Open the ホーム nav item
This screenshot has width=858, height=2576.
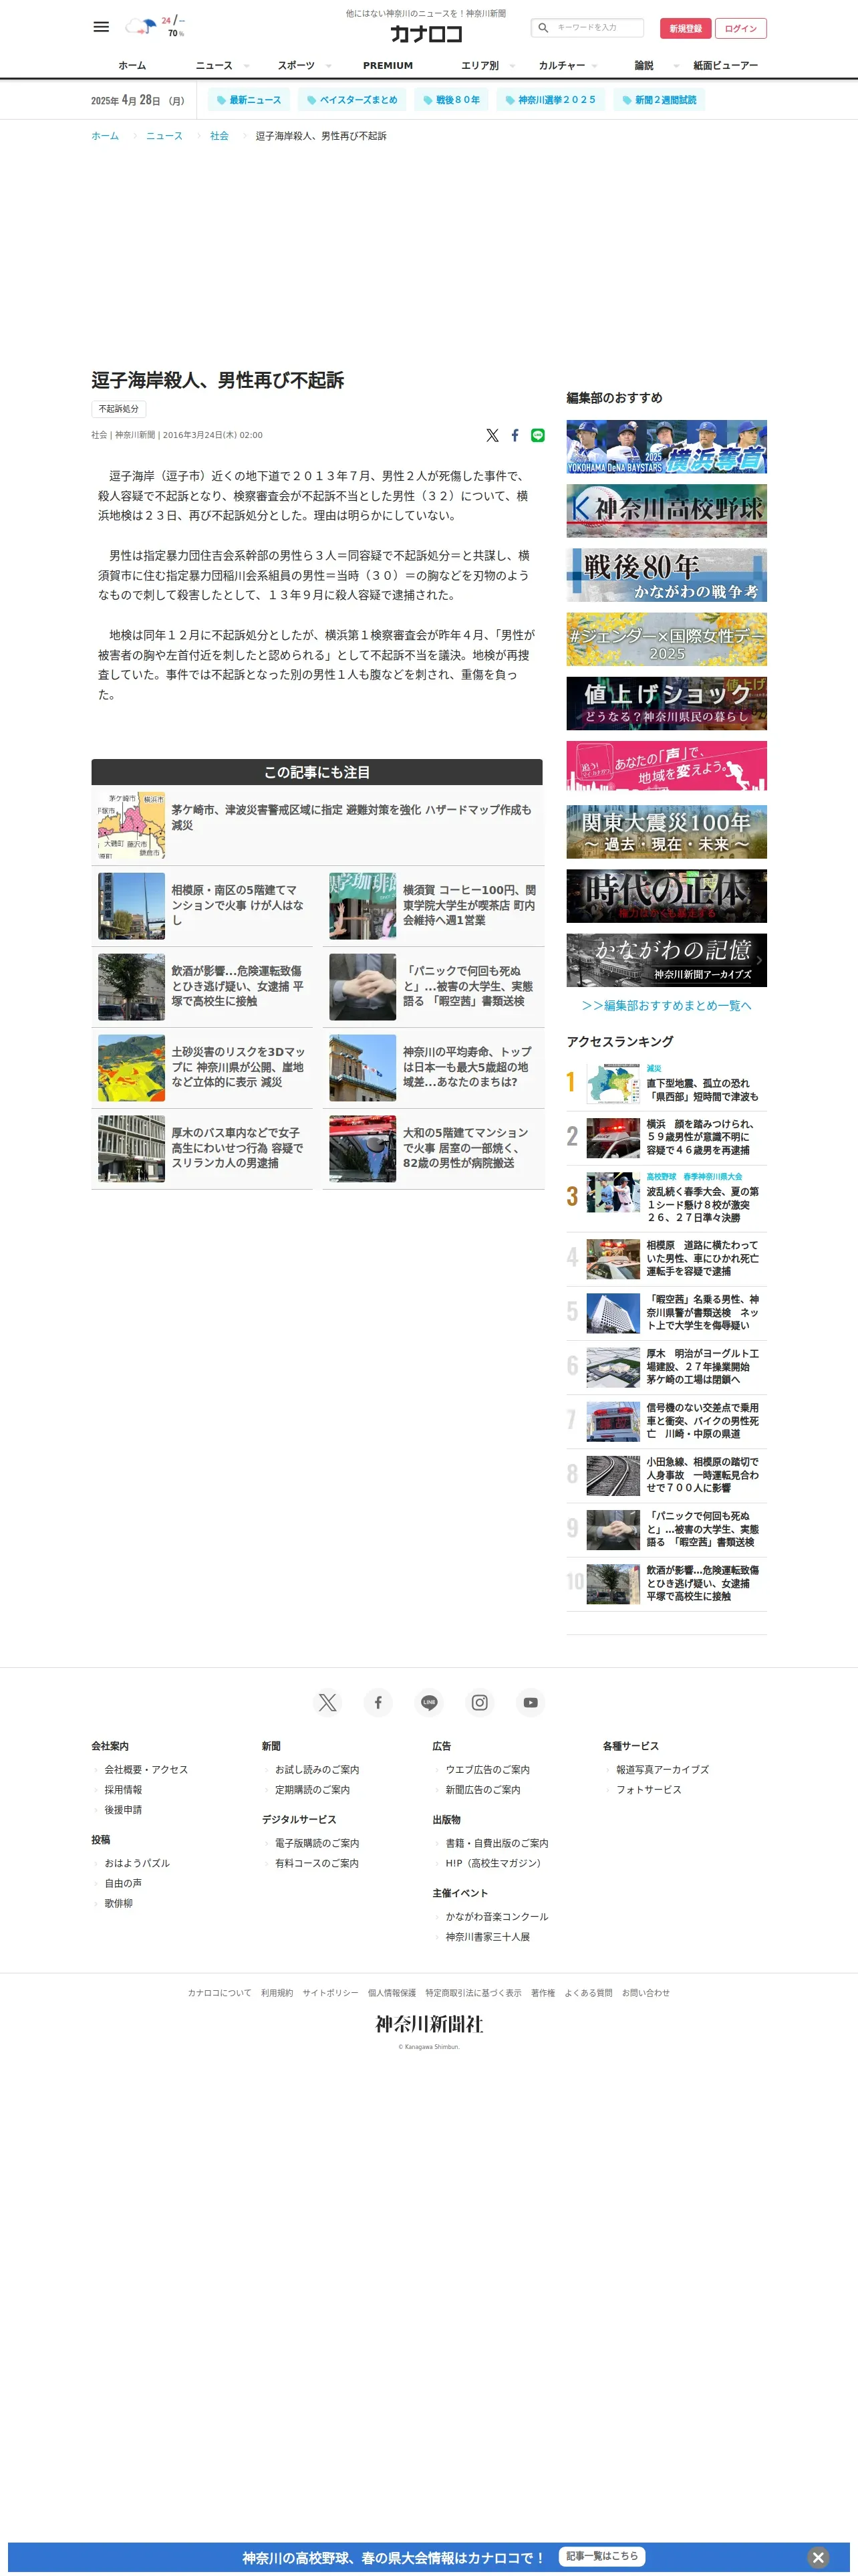click(132, 65)
